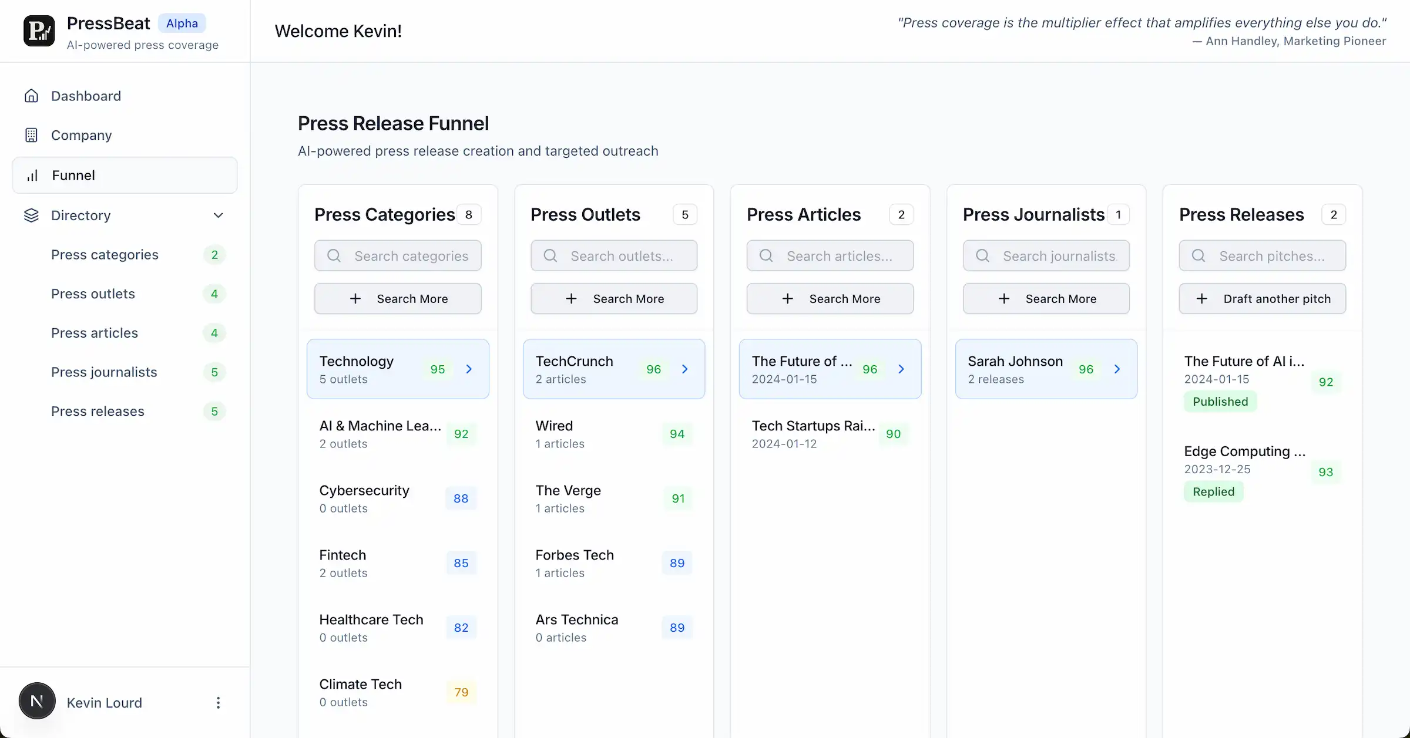1410x738 pixels.
Task: Expand Sarah Johnson chevron arrow
Action: pyautogui.click(x=1117, y=369)
